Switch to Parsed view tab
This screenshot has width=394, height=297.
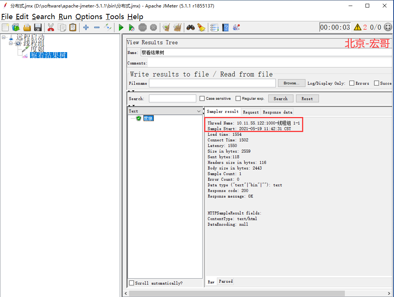coord(226,281)
